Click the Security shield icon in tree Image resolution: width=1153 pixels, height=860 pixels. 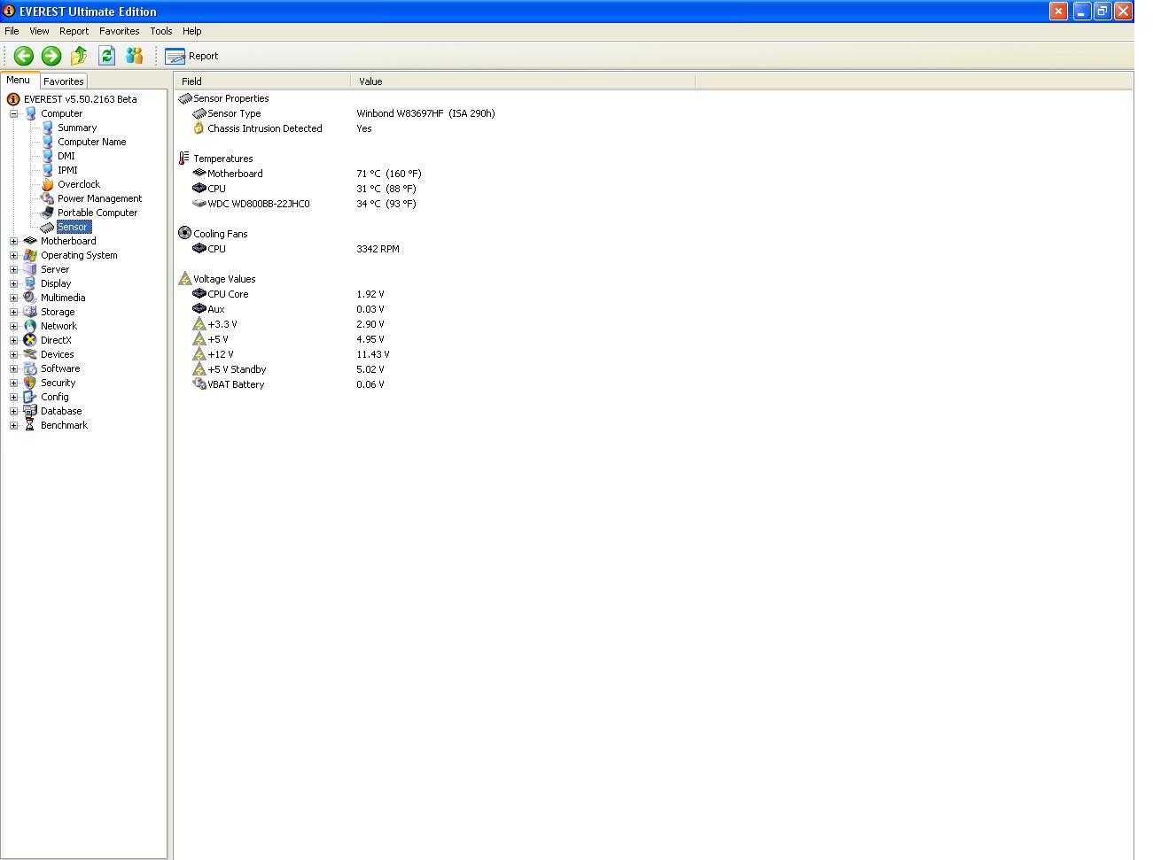(x=31, y=383)
